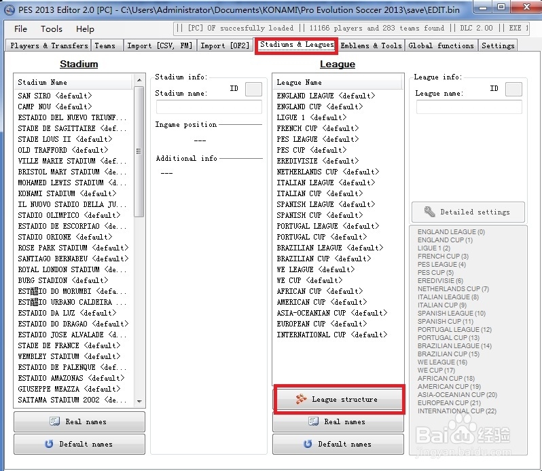
Task: Open the Settings tab
Action: pyautogui.click(x=498, y=45)
